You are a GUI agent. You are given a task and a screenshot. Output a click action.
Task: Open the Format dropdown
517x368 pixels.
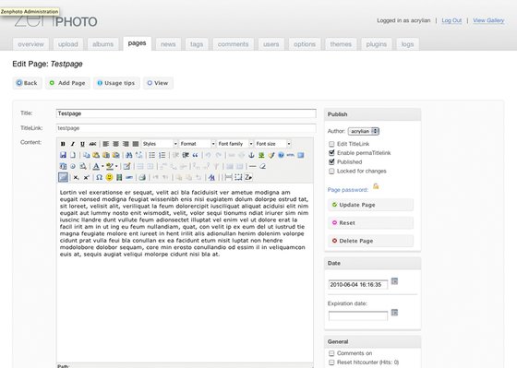(198, 144)
